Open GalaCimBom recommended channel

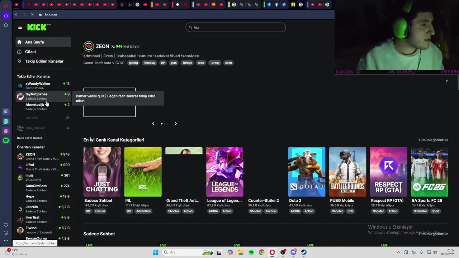click(x=43, y=188)
